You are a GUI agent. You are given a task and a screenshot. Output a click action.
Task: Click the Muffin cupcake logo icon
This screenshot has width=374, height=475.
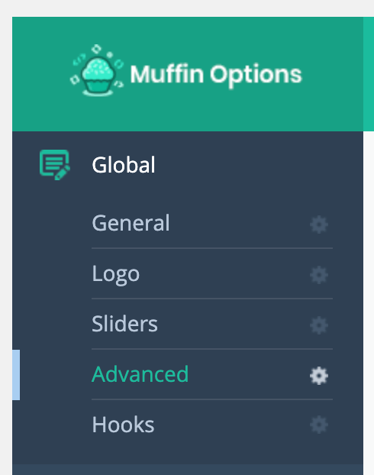(x=97, y=70)
